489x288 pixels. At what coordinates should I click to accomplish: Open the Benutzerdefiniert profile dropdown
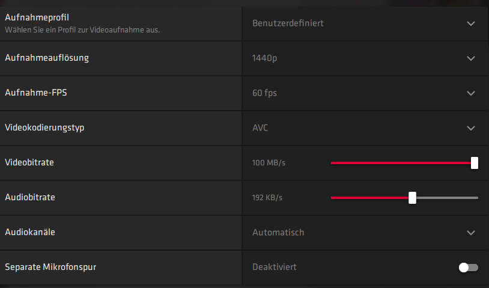tap(288, 23)
